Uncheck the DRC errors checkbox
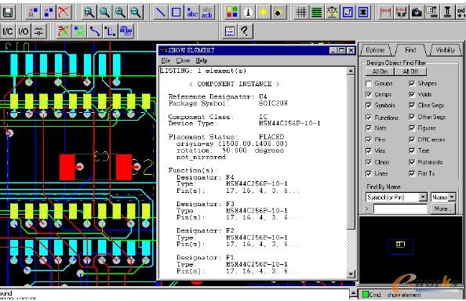The width and height of the screenshot is (466, 301). point(412,140)
